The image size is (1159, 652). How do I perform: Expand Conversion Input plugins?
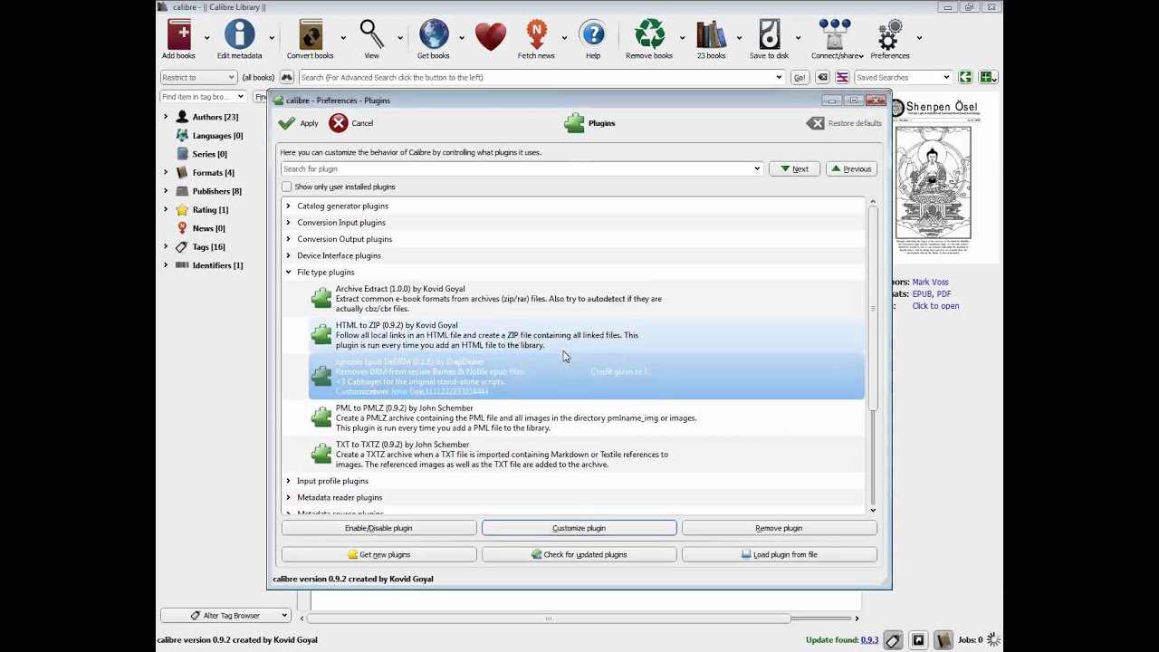(x=289, y=222)
